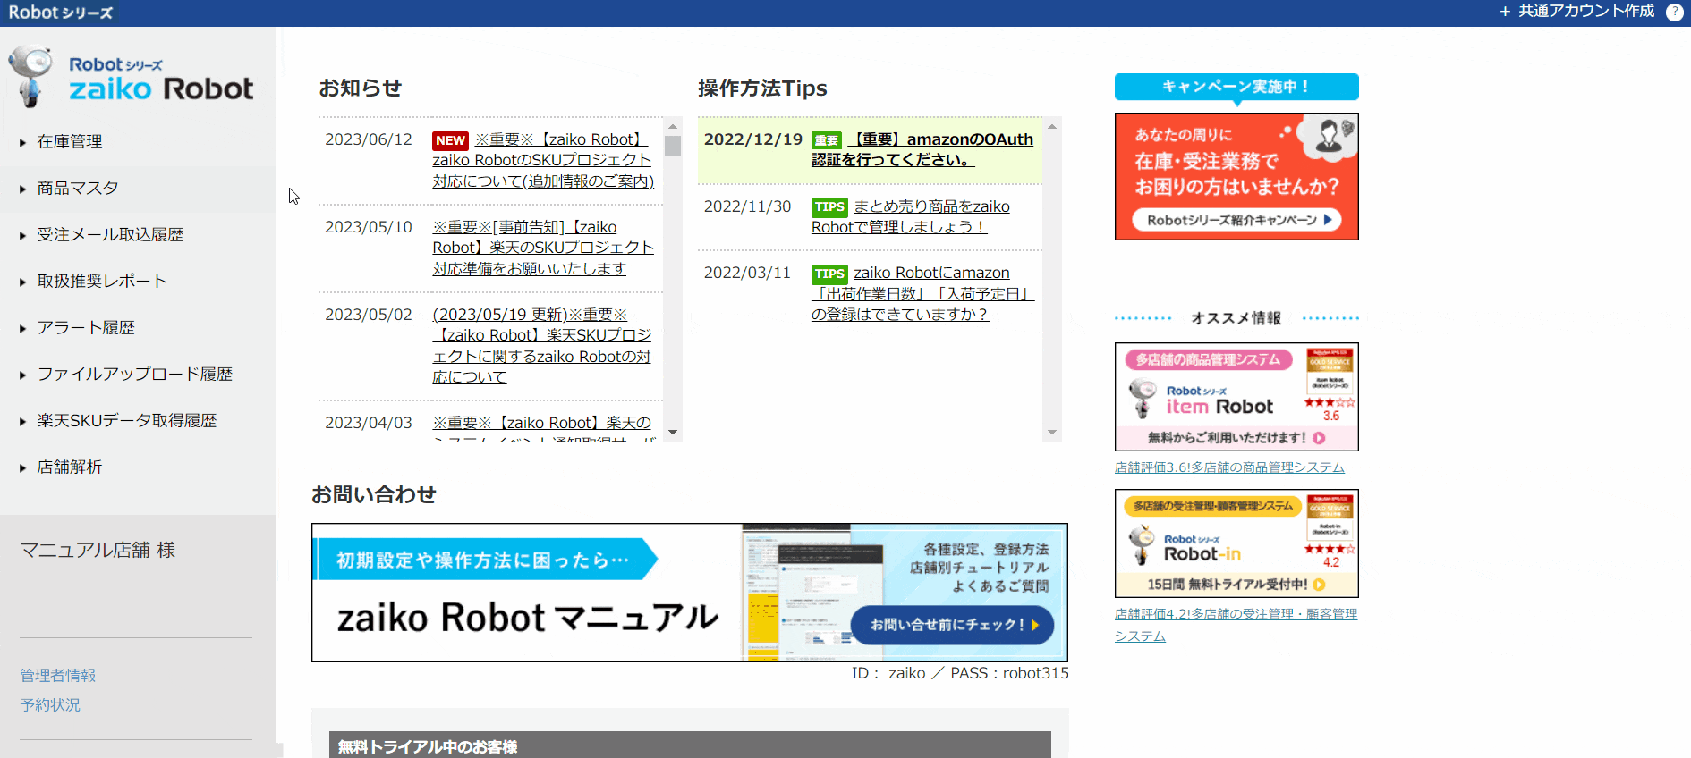This screenshot has height=758, width=1691.
Task: Click the help question mark icon
Action: click(x=1674, y=12)
